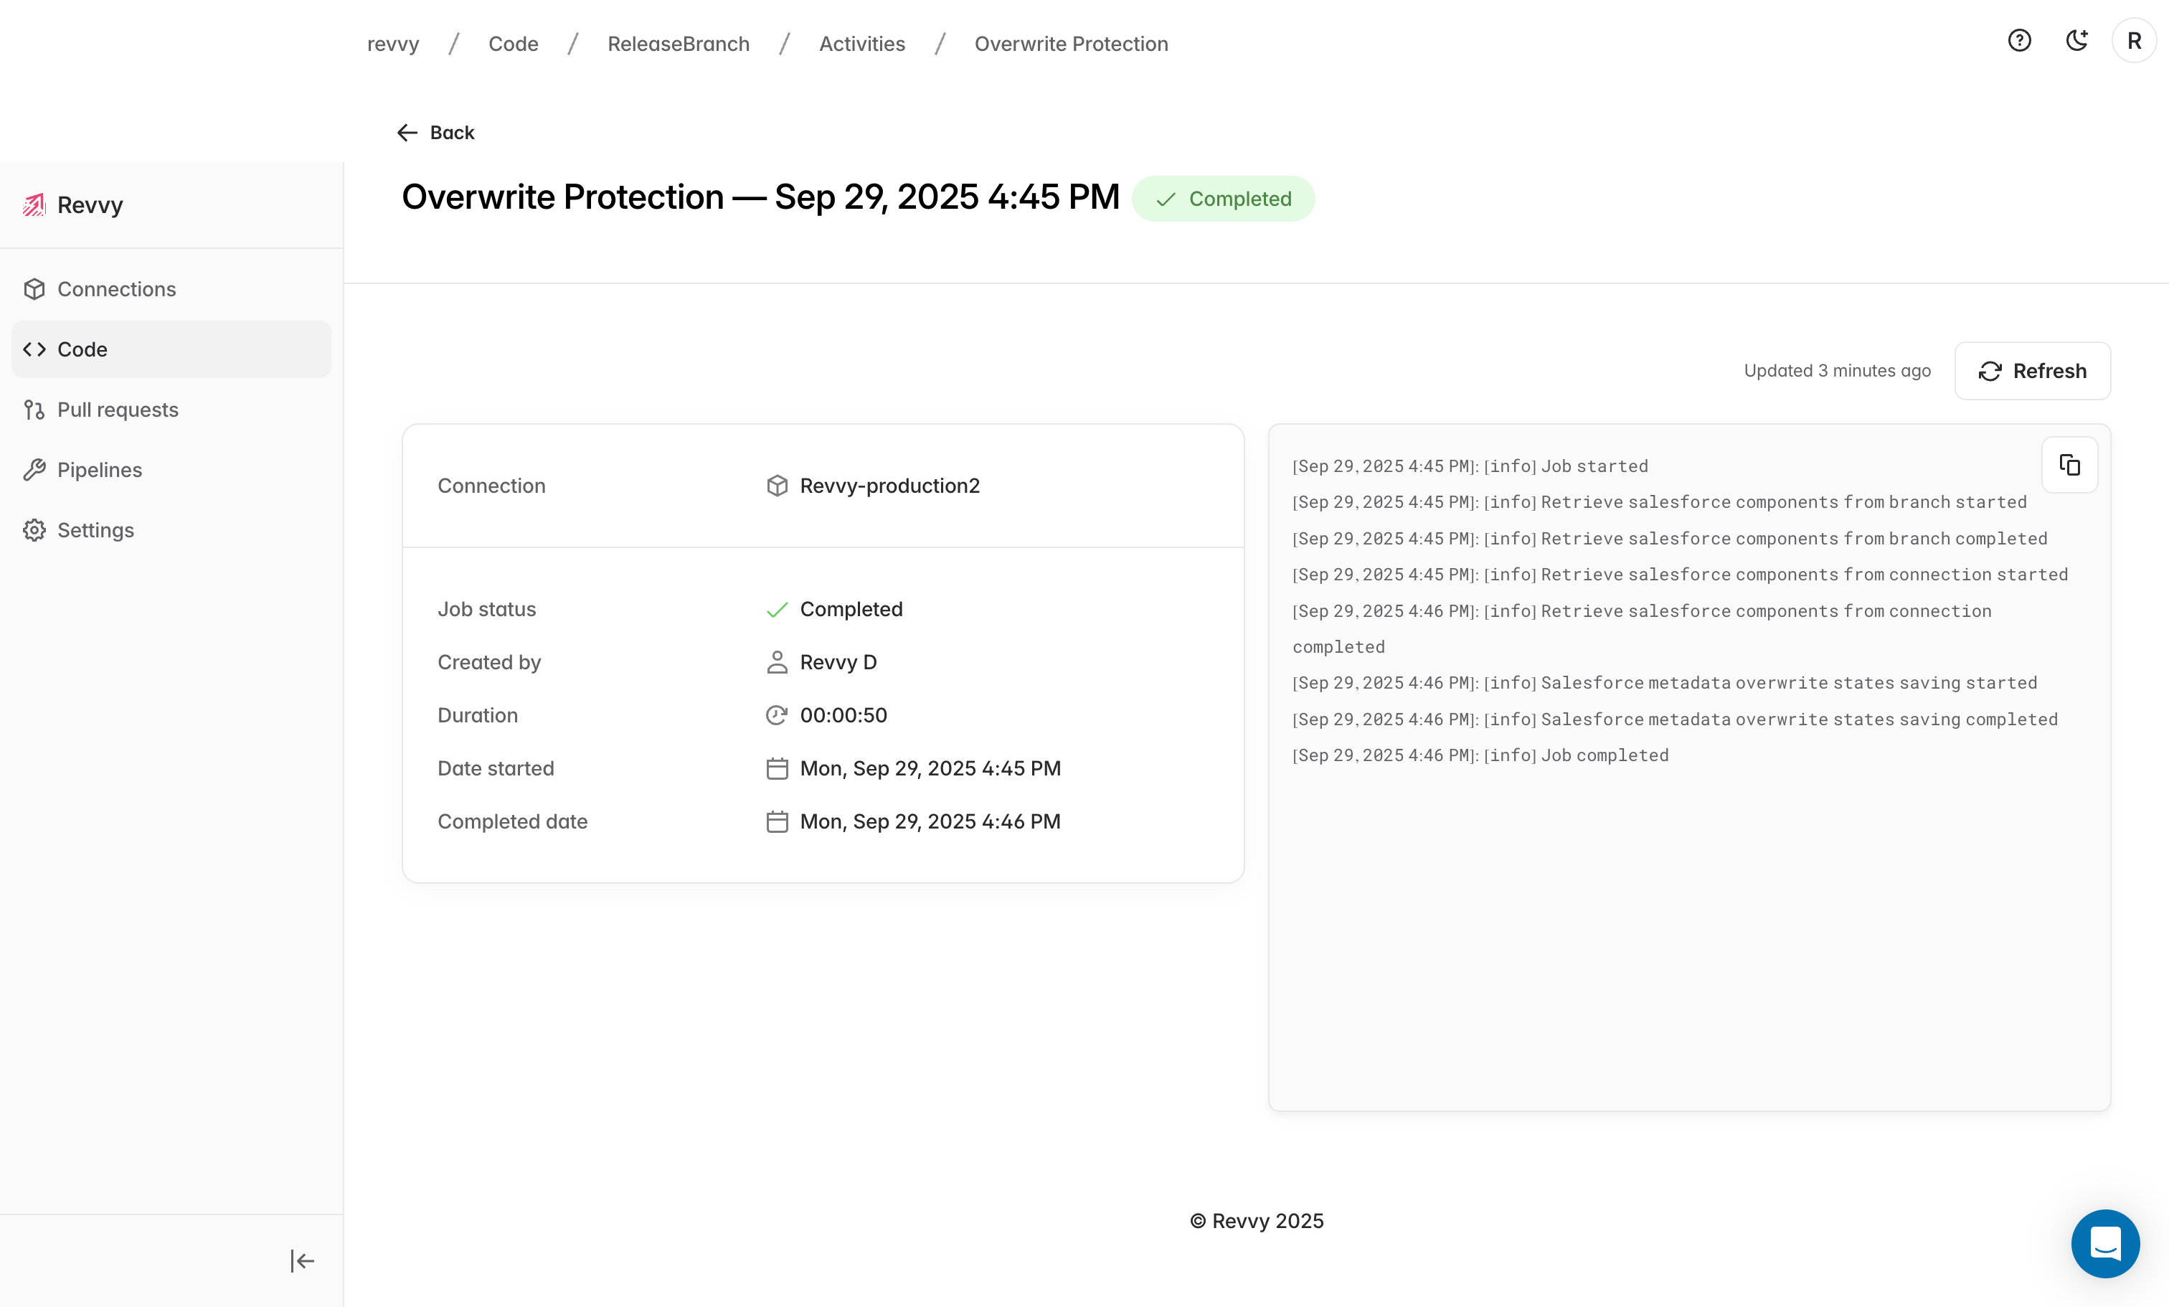The height and width of the screenshot is (1307, 2169).
Task: Navigate to revvy breadcrumb
Action: tap(392, 44)
